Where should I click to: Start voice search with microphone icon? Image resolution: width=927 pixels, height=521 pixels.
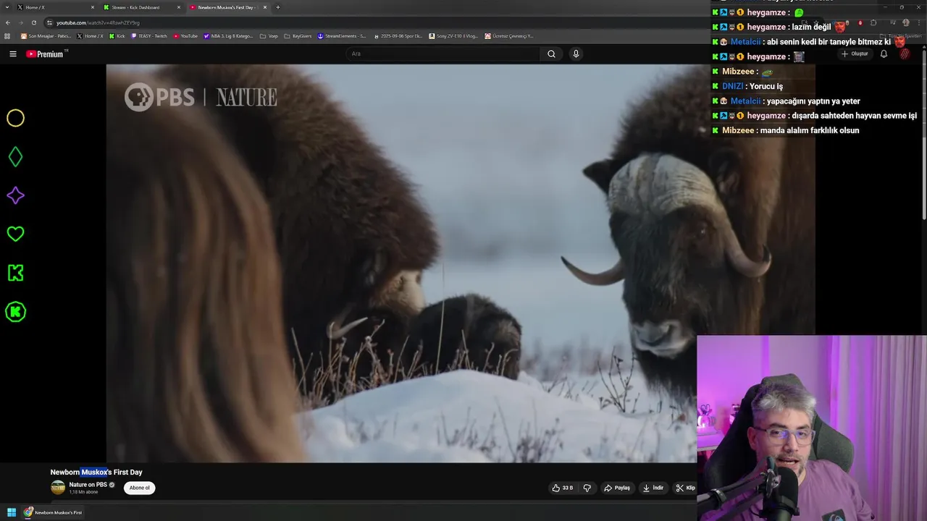click(576, 54)
